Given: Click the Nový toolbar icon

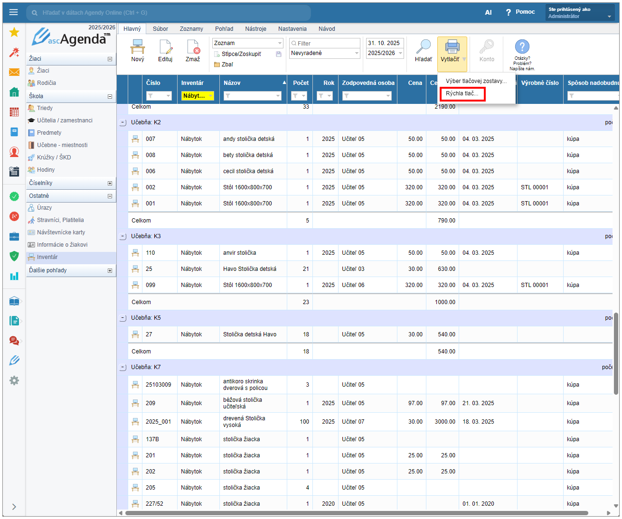Looking at the screenshot, I should coord(138,47).
